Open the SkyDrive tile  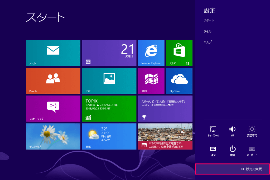(179, 81)
